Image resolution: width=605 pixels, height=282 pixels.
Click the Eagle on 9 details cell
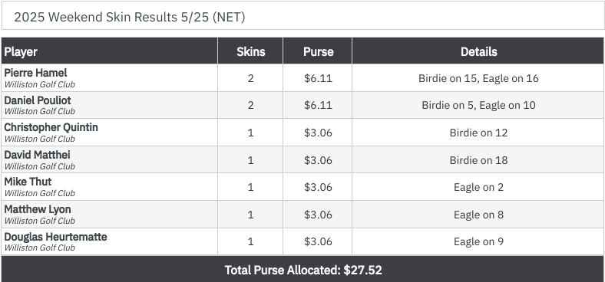(478, 241)
